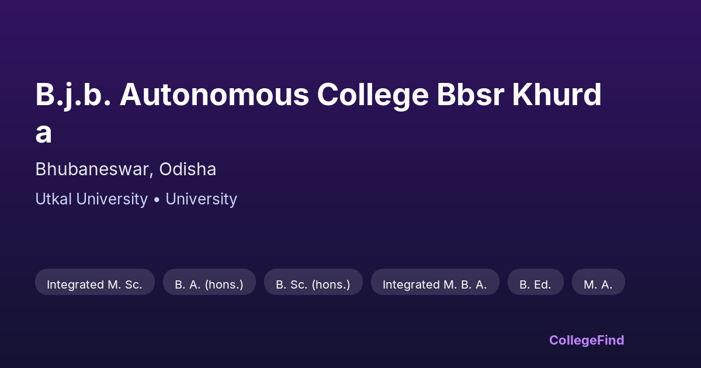The height and width of the screenshot is (368, 701).
Task: Click 'Khurd' at the title line end
Action: coord(557,95)
